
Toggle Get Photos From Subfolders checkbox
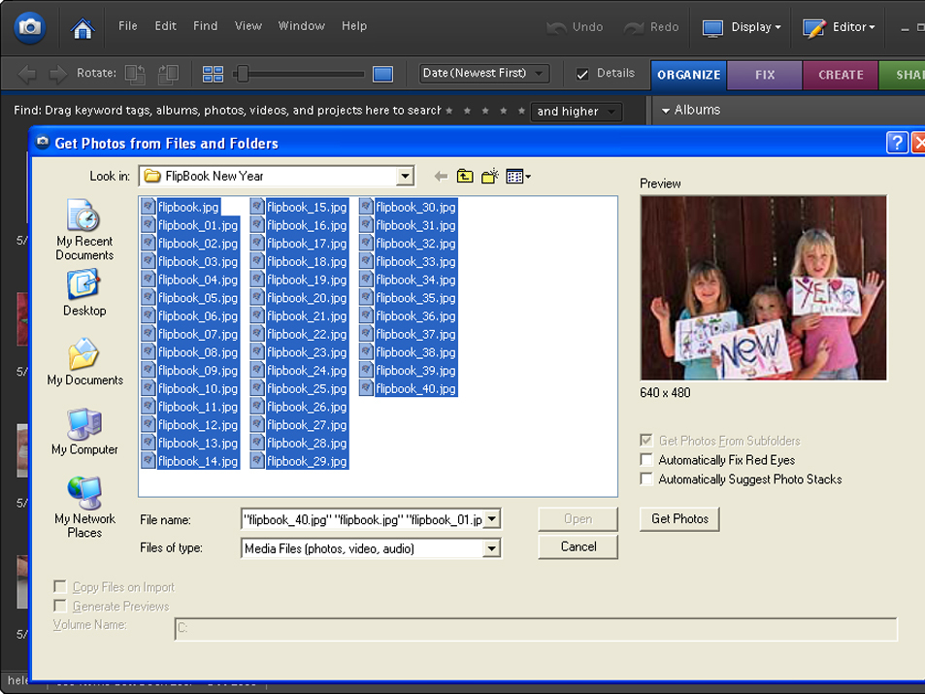(x=646, y=441)
